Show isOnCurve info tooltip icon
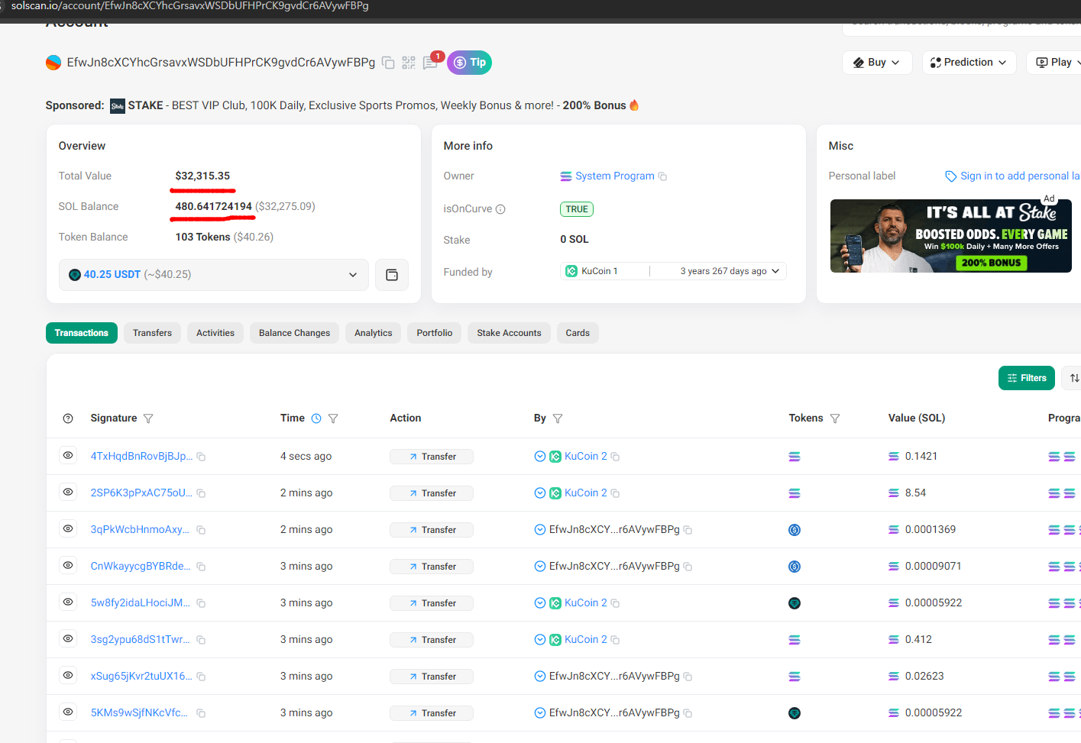This screenshot has height=743, width=1081. pyautogui.click(x=500, y=209)
